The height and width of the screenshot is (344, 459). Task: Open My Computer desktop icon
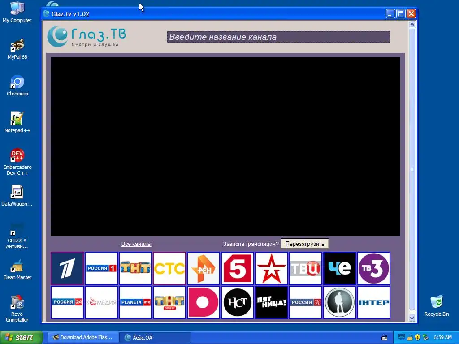17,12
